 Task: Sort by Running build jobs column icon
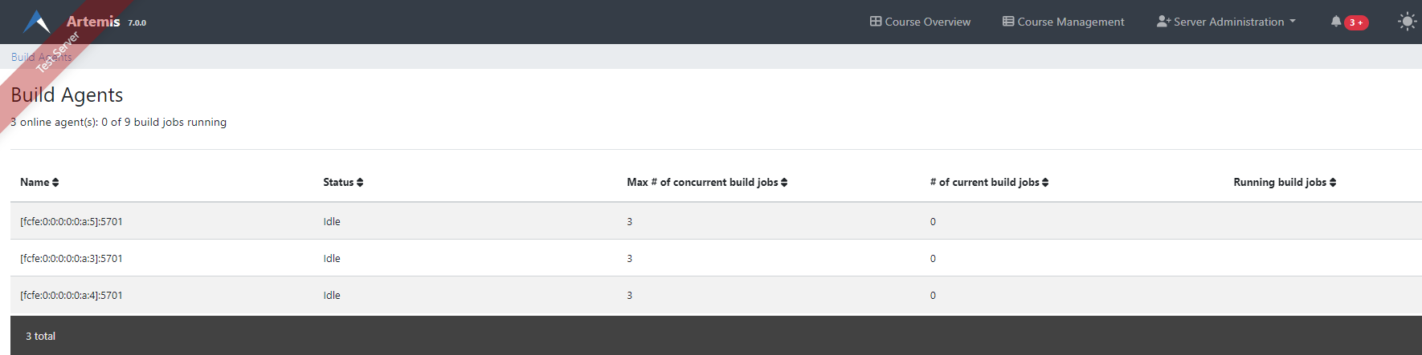click(x=1333, y=183)
